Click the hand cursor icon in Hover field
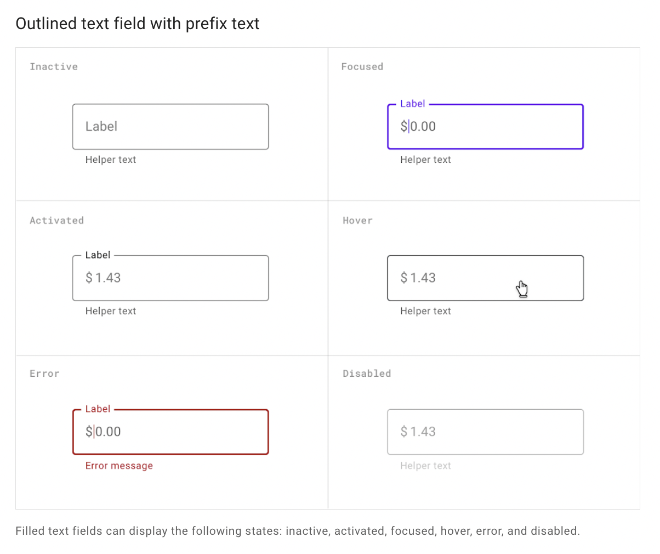This screenshot has height=554, width=660. 522,289
